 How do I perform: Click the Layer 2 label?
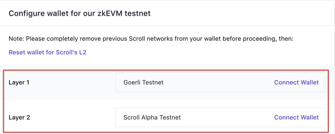click(x=19, y=117)
